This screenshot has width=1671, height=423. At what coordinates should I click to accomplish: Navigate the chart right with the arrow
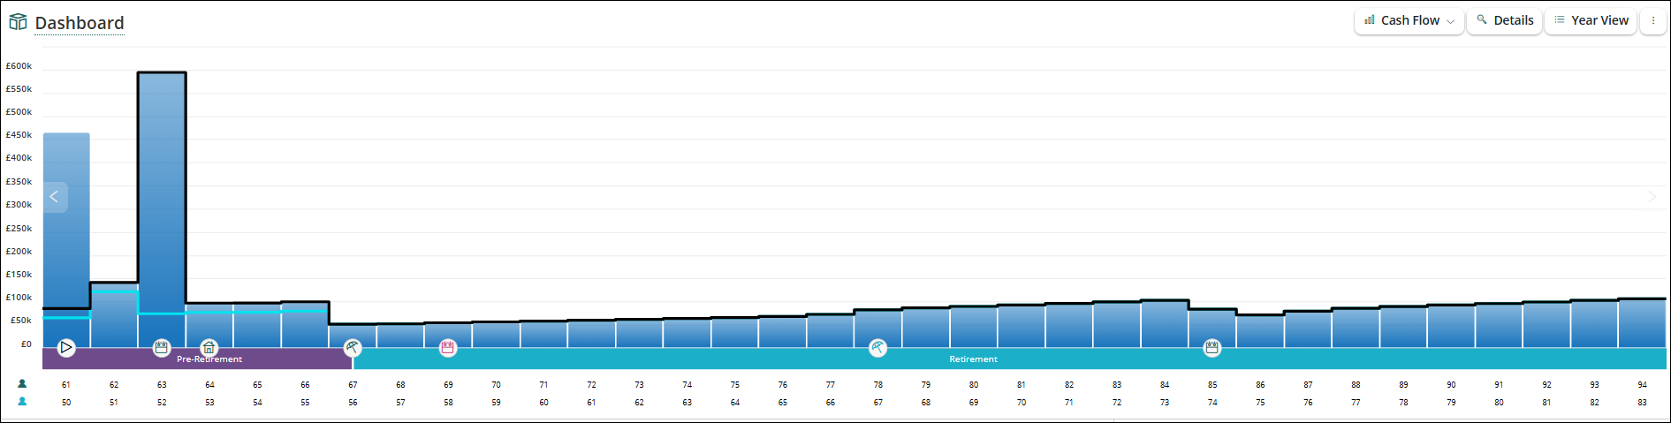1652,197
